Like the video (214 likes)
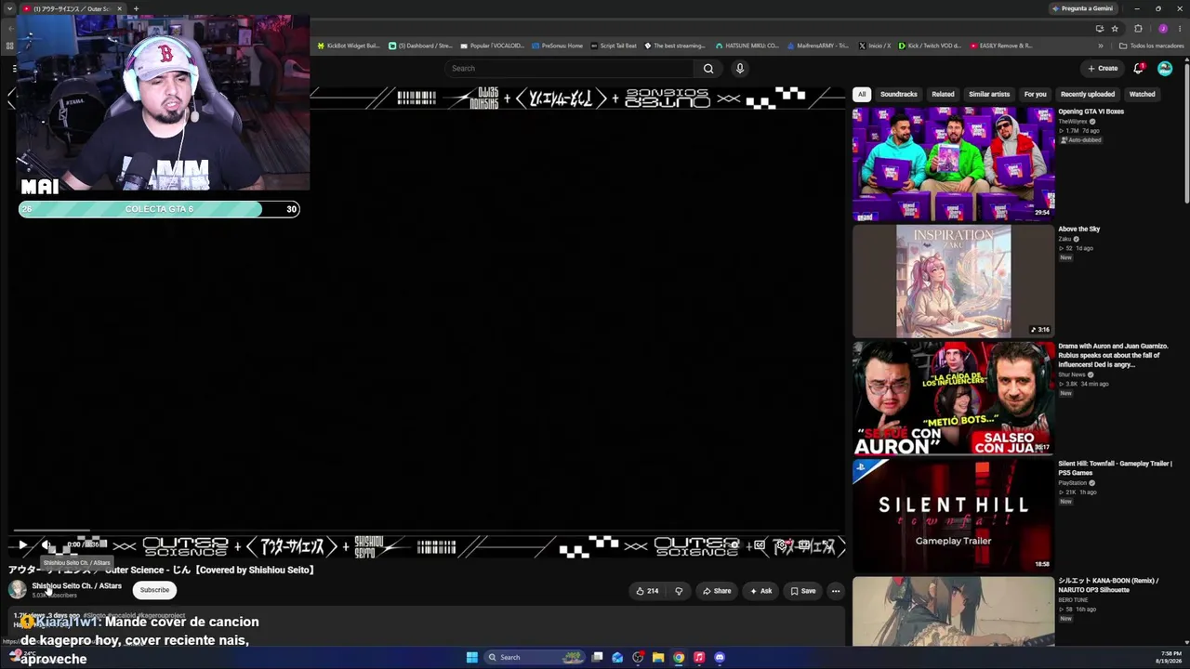Image resolution: width=1190 pixels, height=669 pixels. point(647,591)
